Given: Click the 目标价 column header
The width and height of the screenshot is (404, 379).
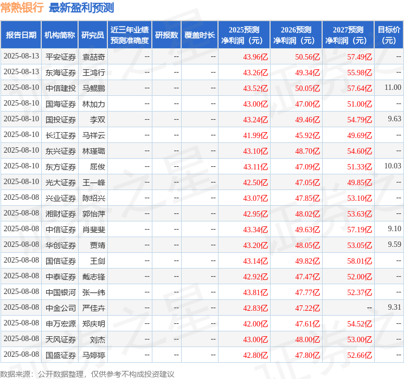Looking at the screenshot, I should pos(389,35).
